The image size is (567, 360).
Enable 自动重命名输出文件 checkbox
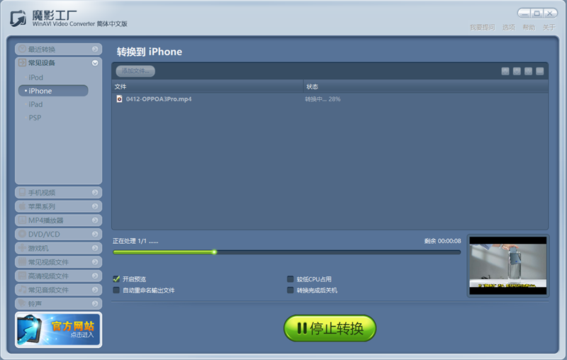point(116,290)
